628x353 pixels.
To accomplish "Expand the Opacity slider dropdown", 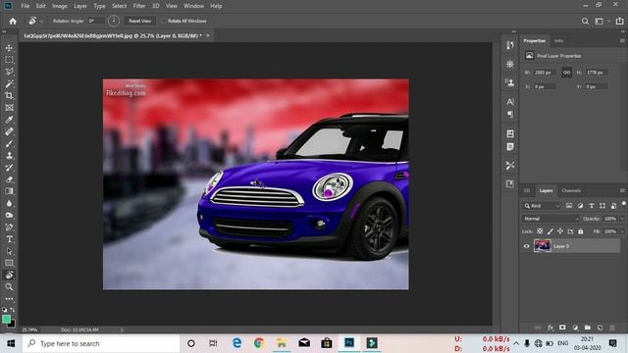I will click(x=622, y=219).
